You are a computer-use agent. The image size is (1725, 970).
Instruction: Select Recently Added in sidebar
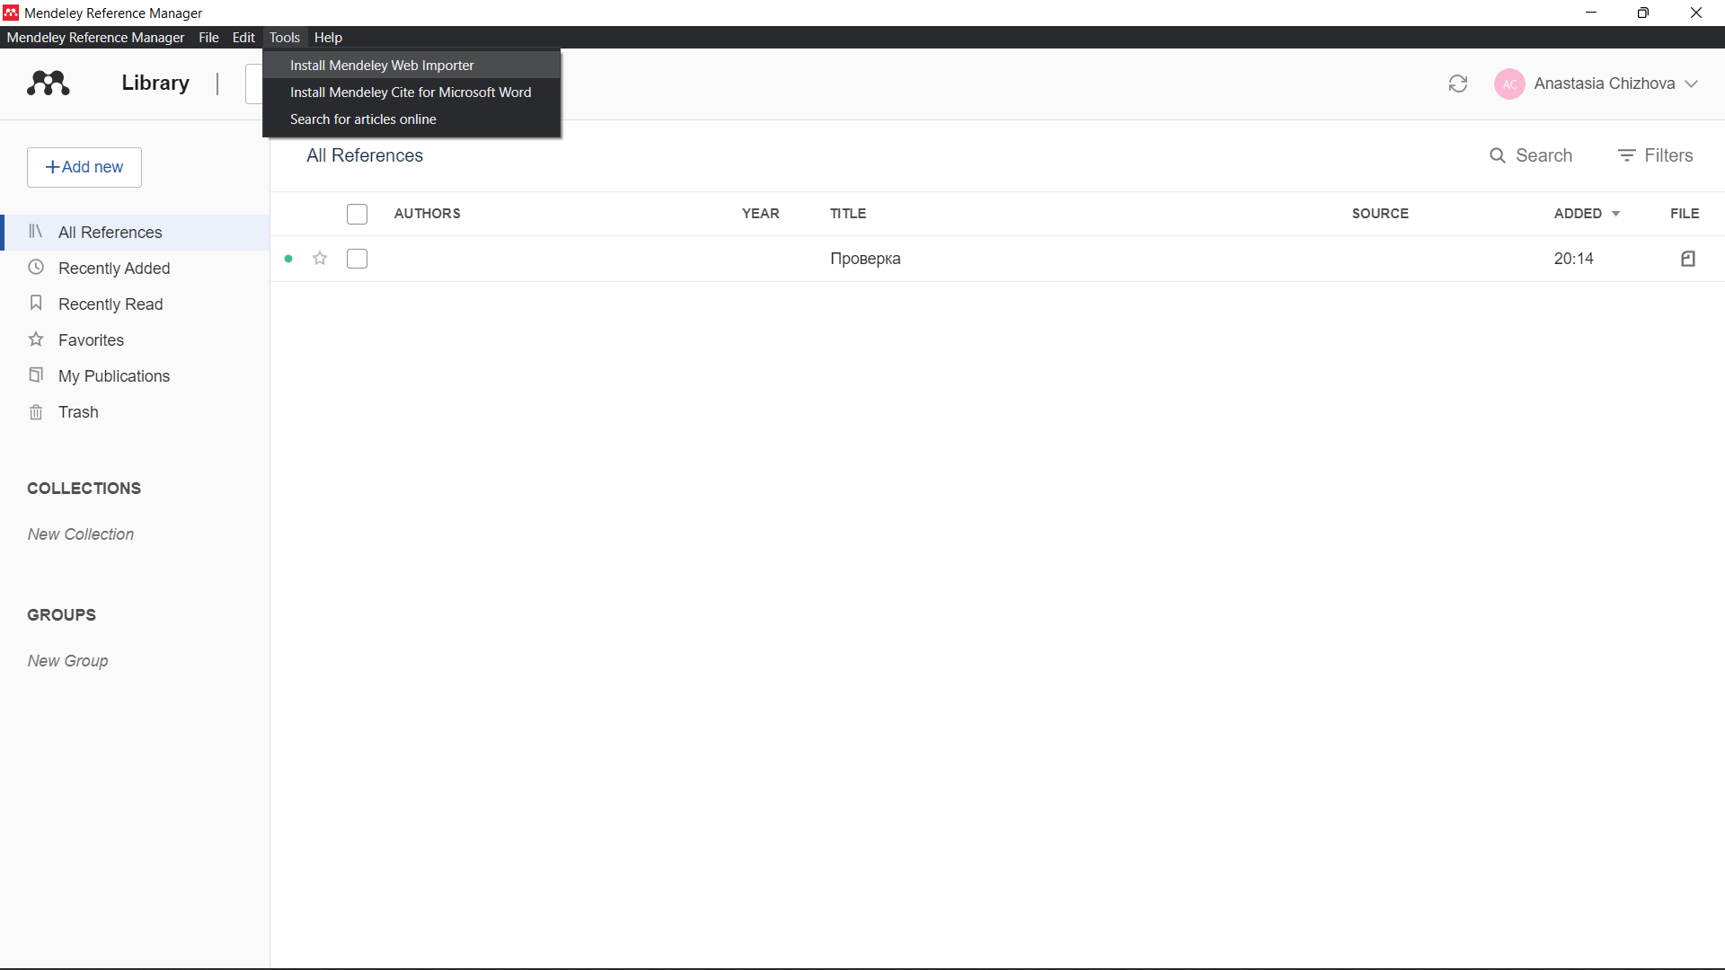pos(136,269)
